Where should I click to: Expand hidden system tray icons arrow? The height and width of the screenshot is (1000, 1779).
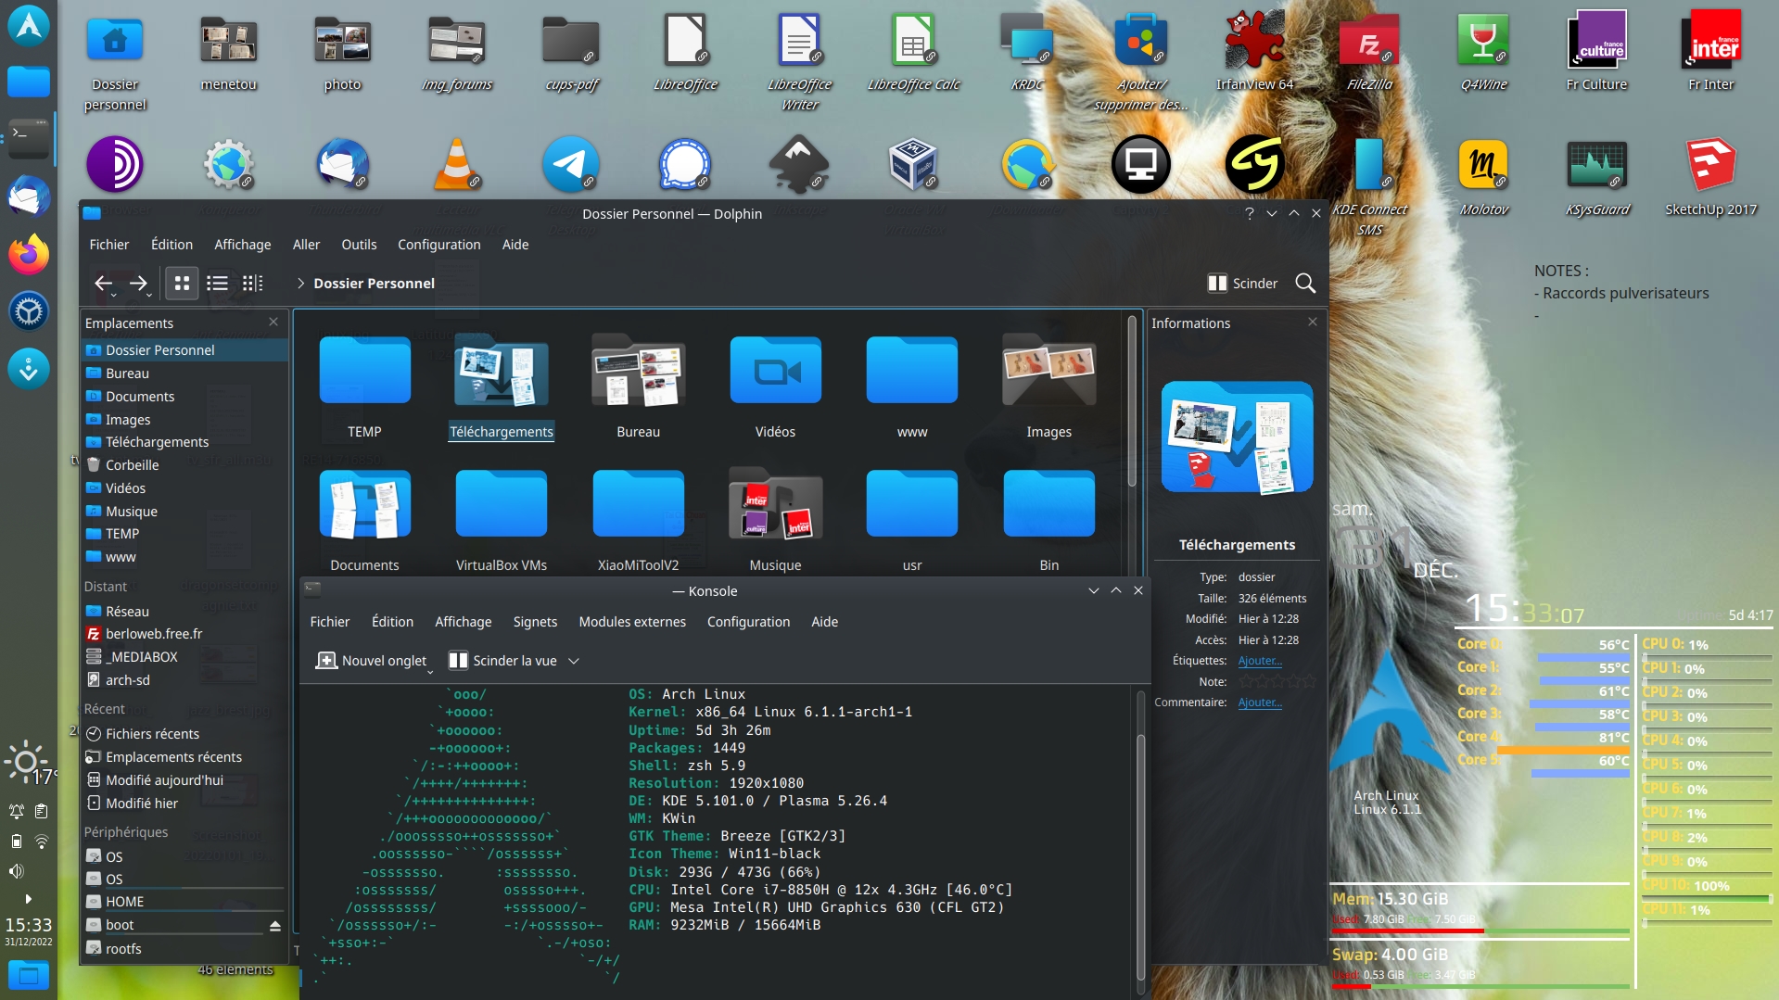(28, 899)
